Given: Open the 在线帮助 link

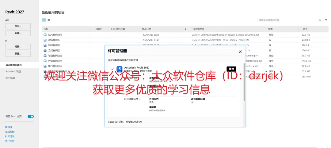Looking at the screenshot, I should [10, 132].
